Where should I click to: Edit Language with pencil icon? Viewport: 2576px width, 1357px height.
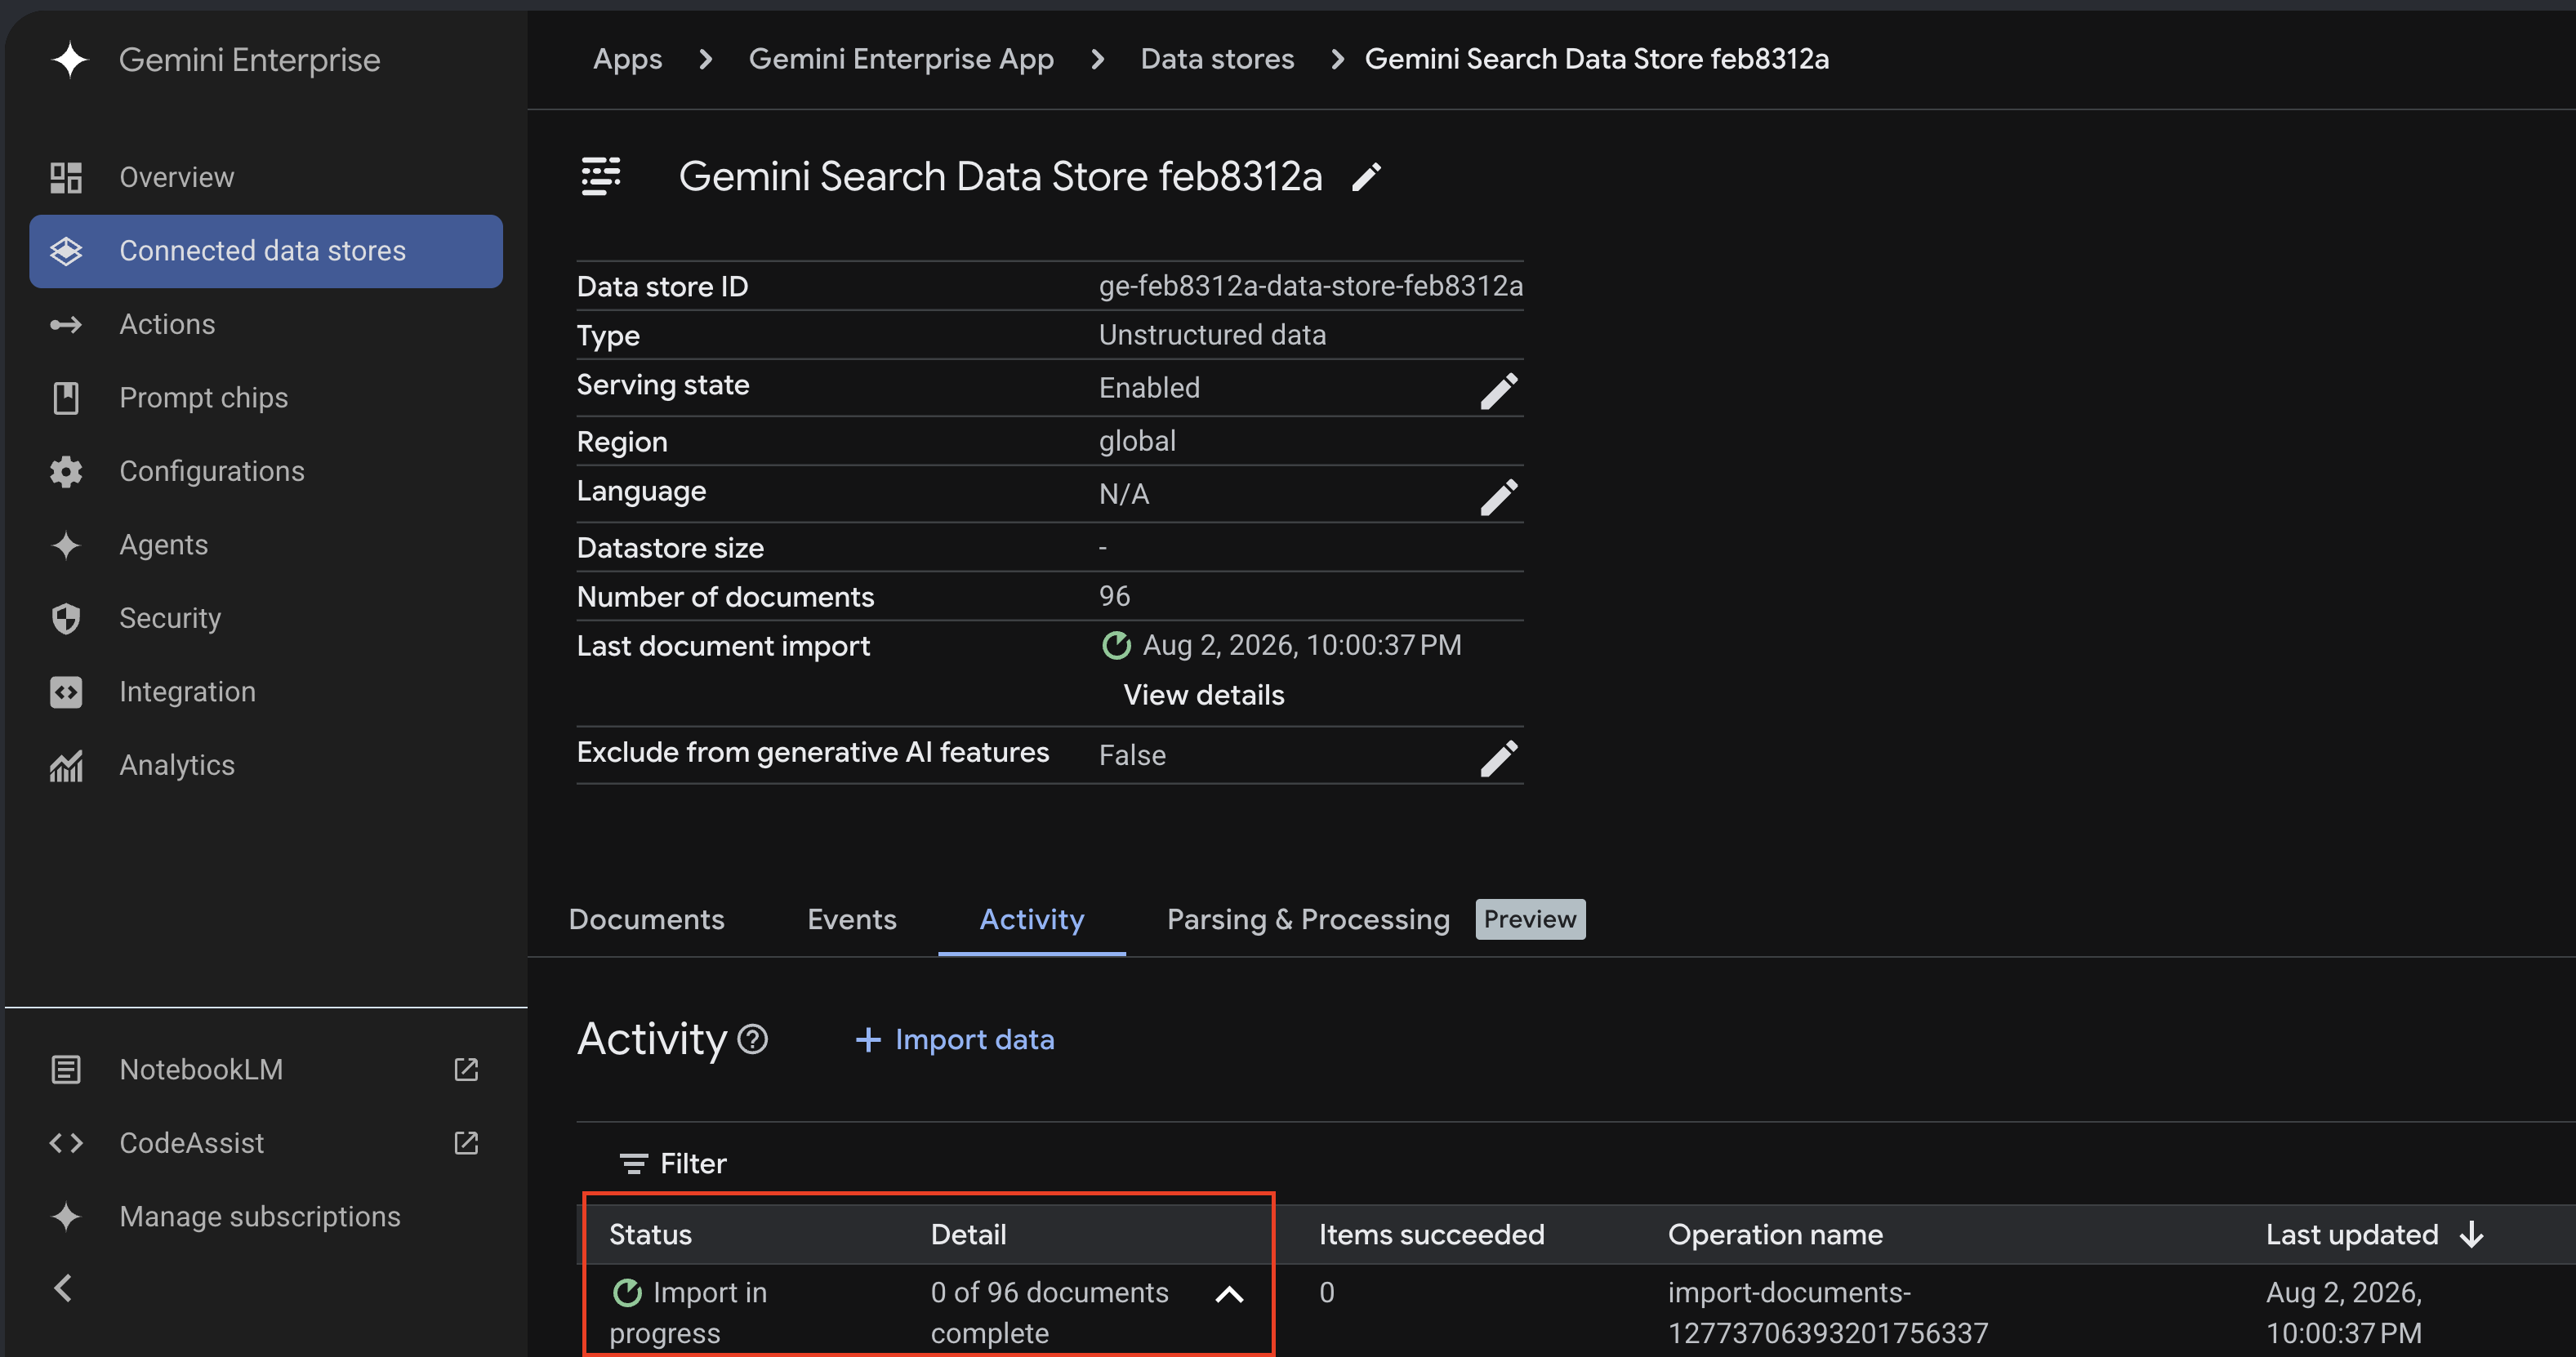(x=1499, y=496)
